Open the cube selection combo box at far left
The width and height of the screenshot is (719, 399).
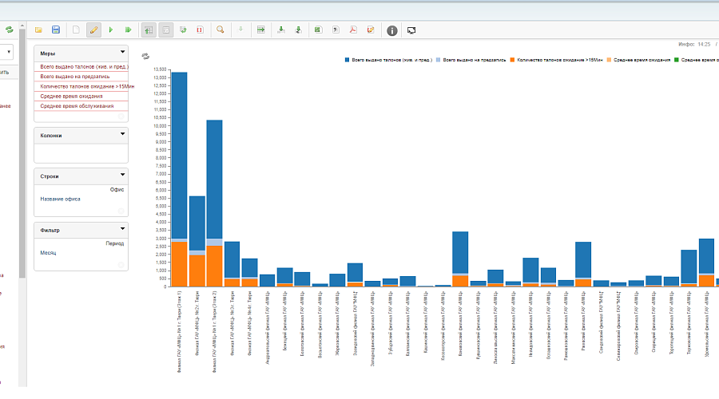[6, 52]
